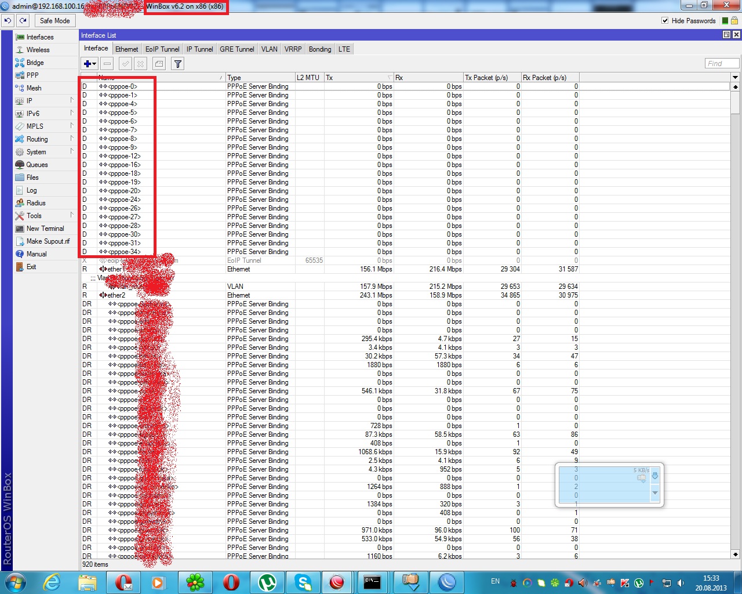Screen dimensions: 742x594
Task: Select the ether2 interface row
Action: pyautogui.click(x=405, y=295)
